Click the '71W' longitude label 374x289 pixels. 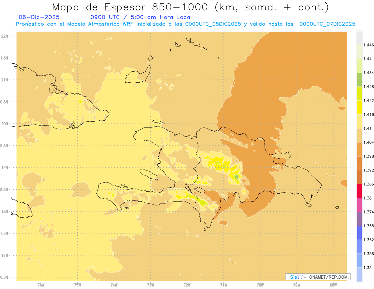tap(223, 285)
